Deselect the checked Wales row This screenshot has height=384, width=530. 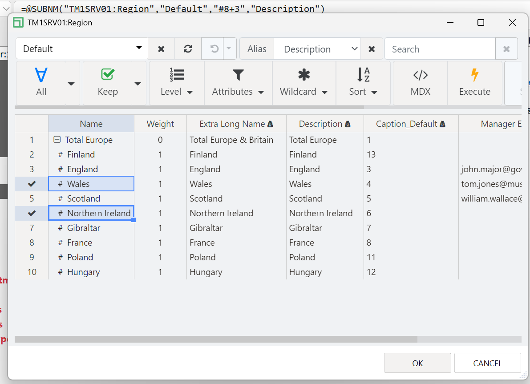[x=32, y=184]
